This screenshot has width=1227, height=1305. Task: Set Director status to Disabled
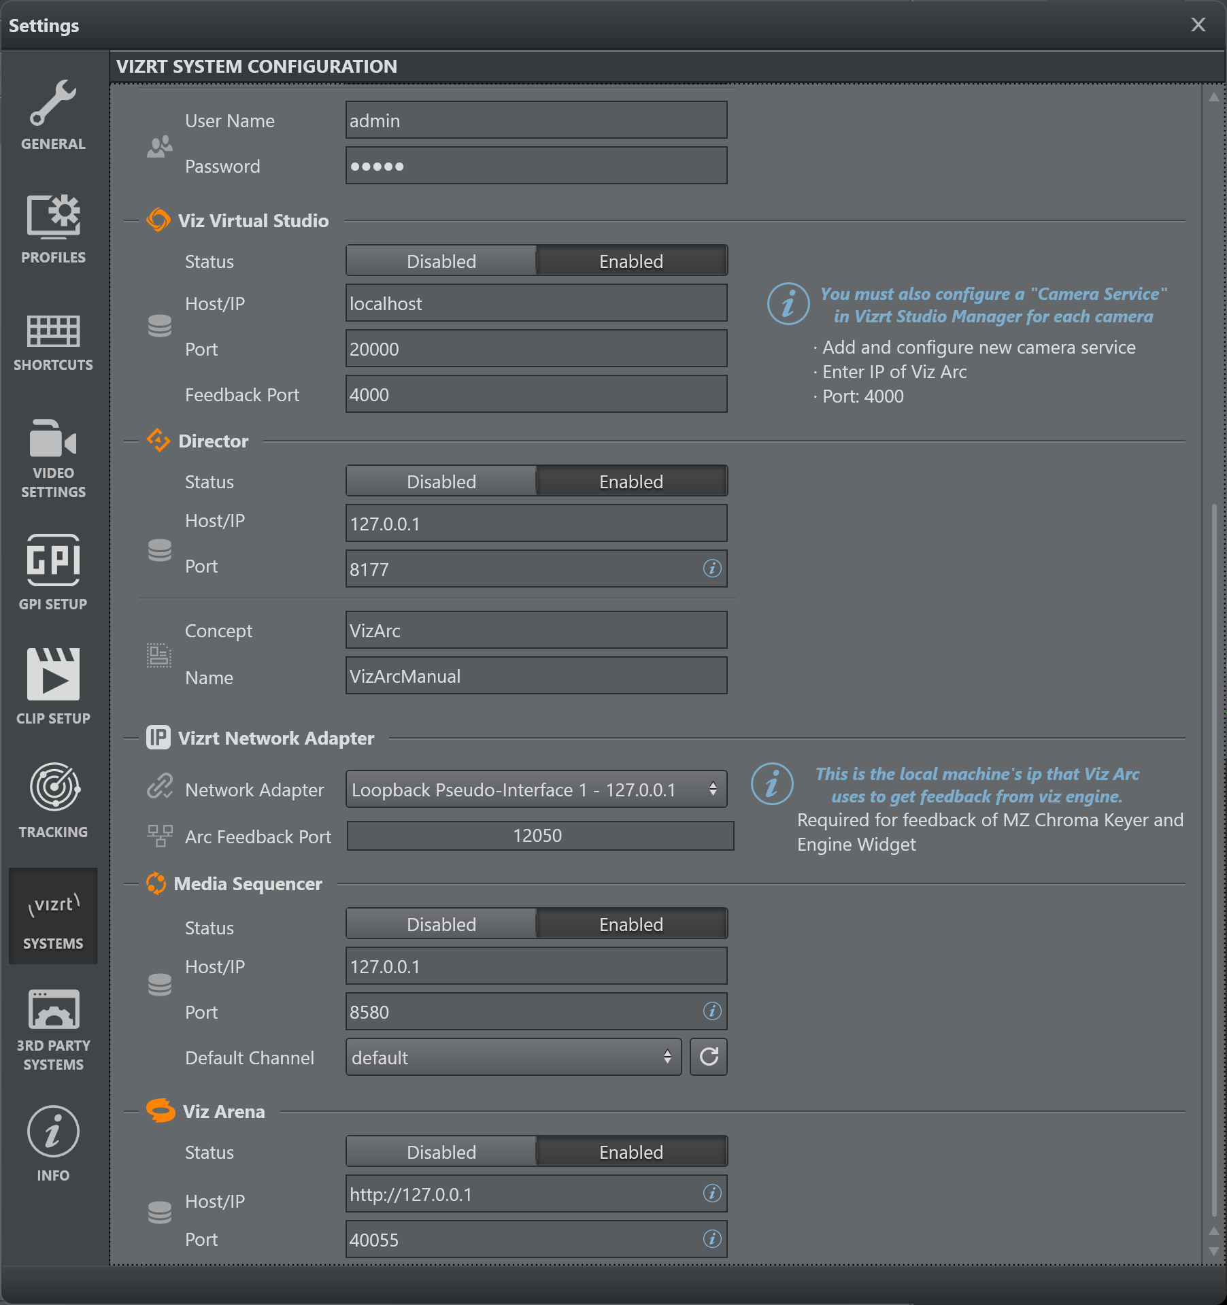coord(441,481)
